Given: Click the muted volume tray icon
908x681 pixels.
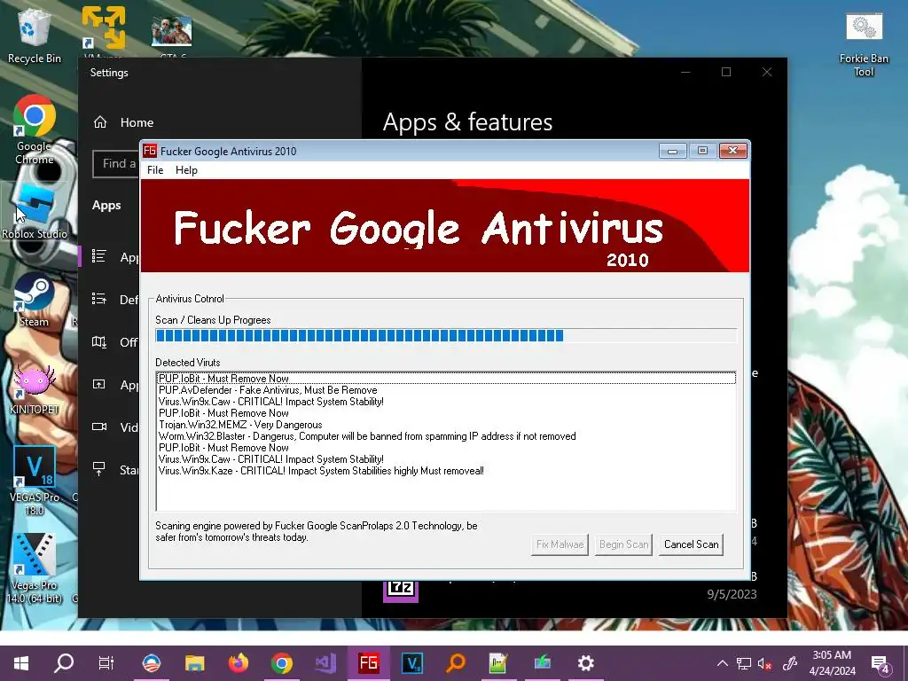Looking at the screenshot, I should [x=765, y=663].
